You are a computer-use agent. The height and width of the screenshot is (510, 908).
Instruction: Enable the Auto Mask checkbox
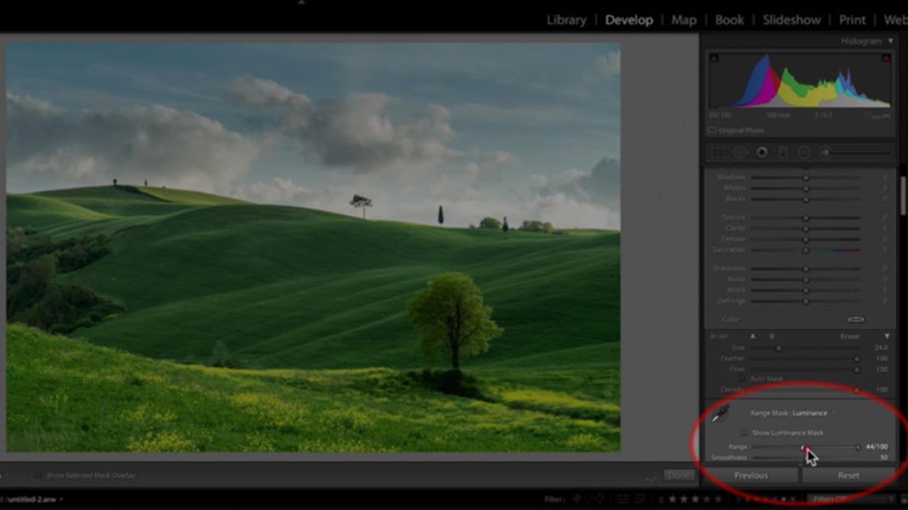click(x=743, y=379)
